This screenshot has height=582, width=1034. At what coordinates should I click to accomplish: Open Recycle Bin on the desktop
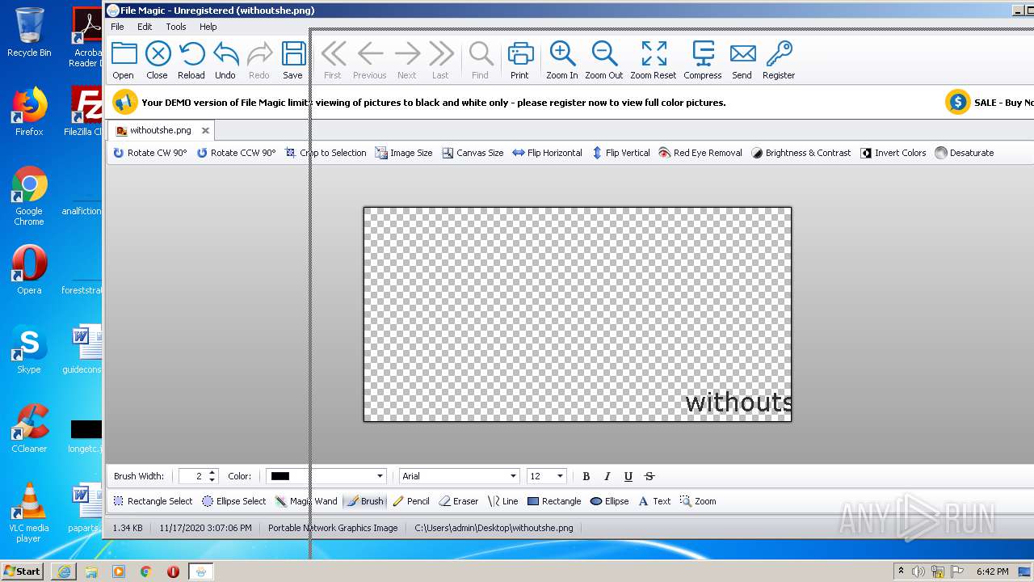(x=29, y=32)
